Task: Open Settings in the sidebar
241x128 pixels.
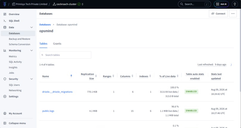Action: pos(13,96)
